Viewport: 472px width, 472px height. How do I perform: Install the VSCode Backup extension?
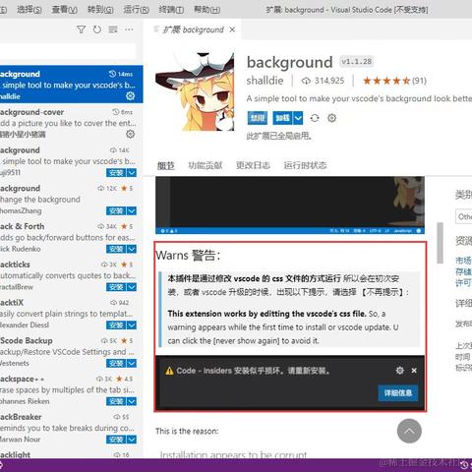click(x=116, y=363)
